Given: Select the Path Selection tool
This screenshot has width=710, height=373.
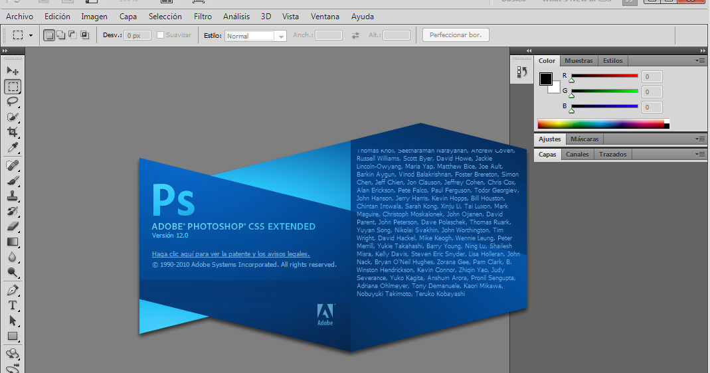Looking at the screenshot, I should tap(13, 321).
